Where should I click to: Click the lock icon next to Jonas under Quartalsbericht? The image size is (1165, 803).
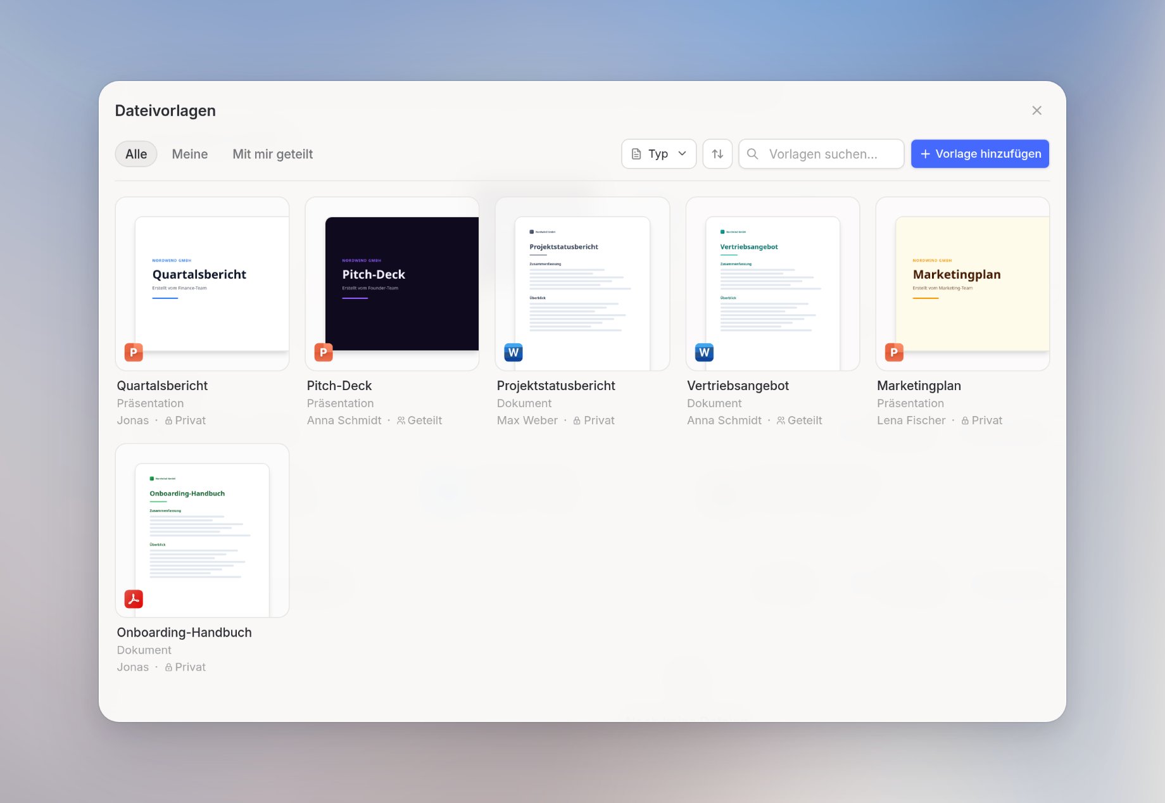click(x=168, y=420)
